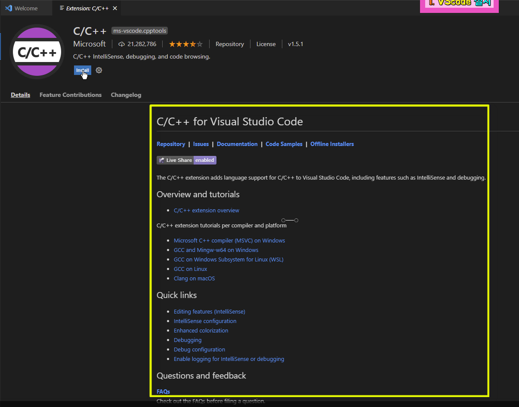
Task: Open the manage gear icon beside Install
Action: click(x=99, y=70)
